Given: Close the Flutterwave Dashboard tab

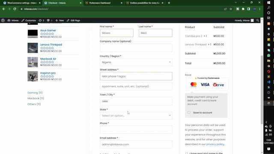Looking at the screenshot, I should pos(122,3).
